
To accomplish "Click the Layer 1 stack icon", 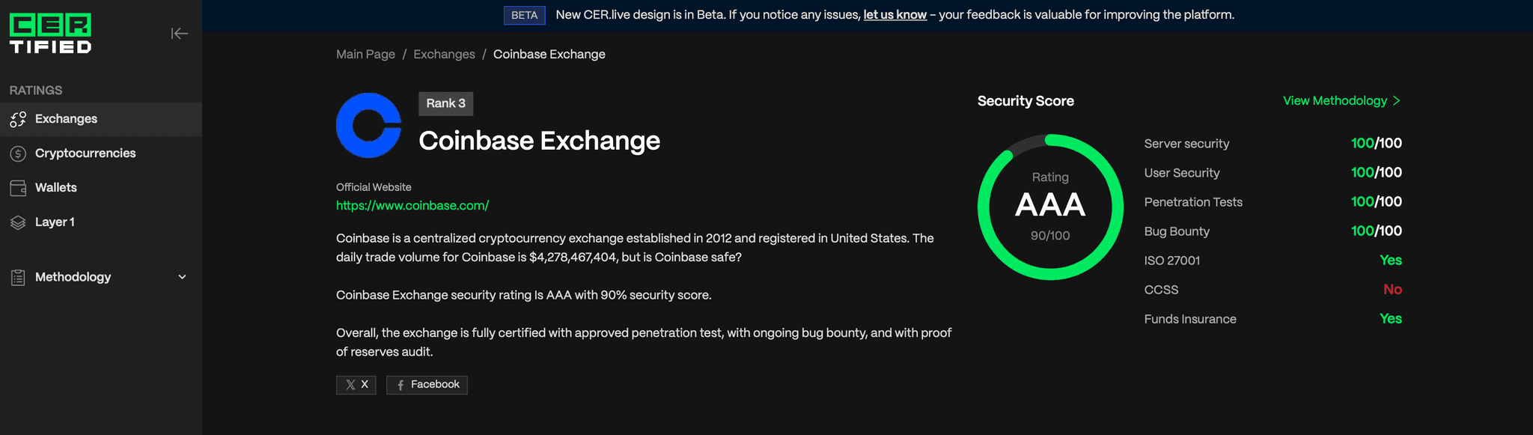I will [18, 222].
